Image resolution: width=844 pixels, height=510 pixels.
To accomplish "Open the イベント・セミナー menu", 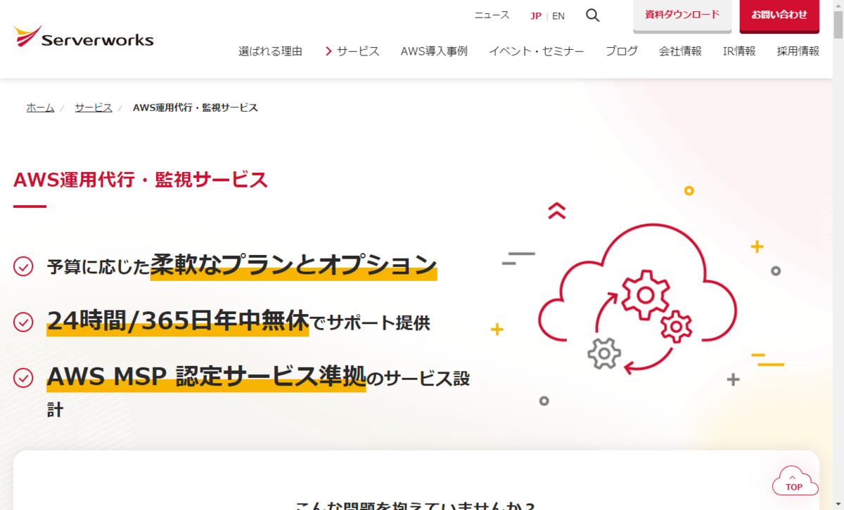I will point(537,51).
